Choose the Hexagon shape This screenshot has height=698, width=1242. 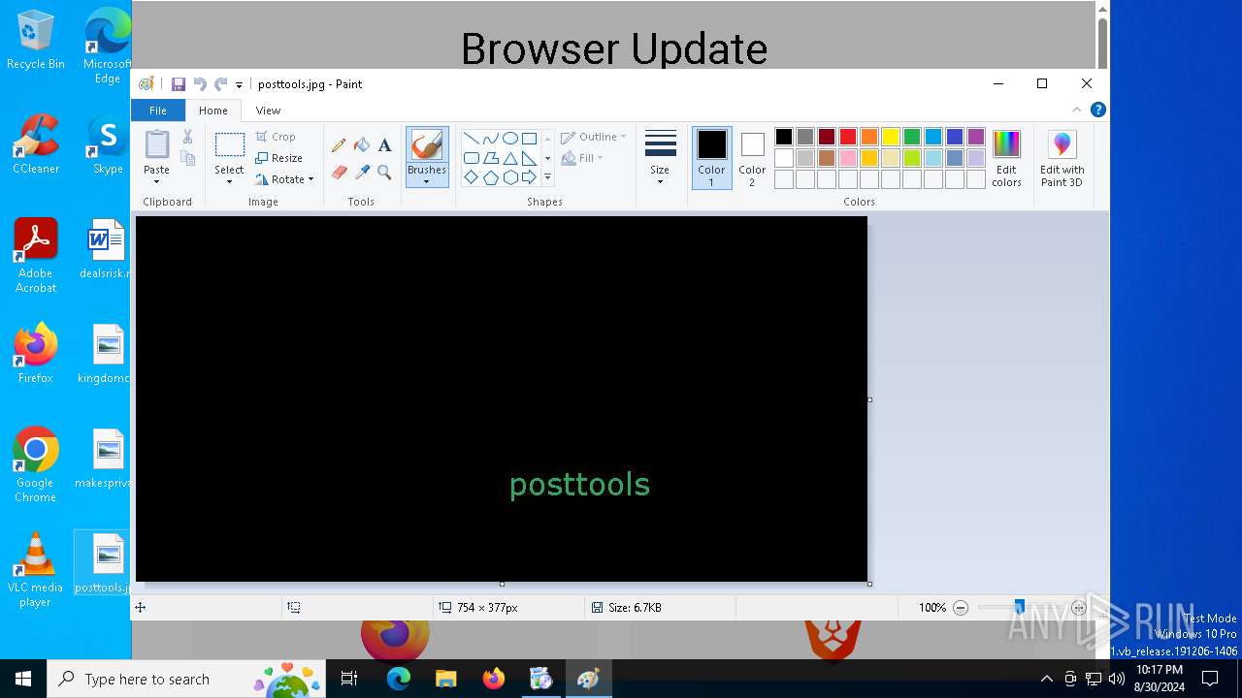point(509,177)
